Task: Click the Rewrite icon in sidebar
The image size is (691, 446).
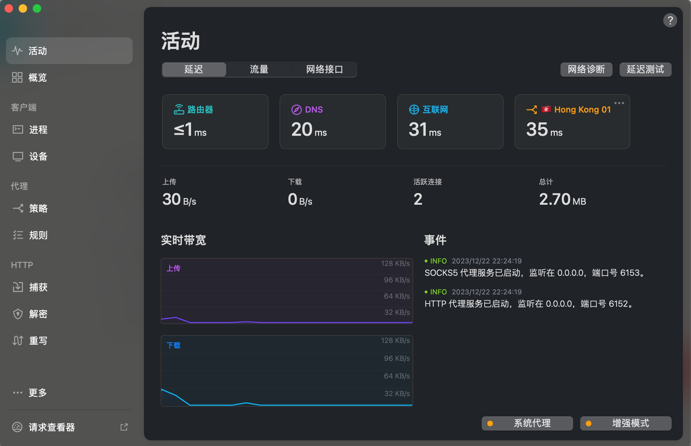Action: [x=18, y=340]
